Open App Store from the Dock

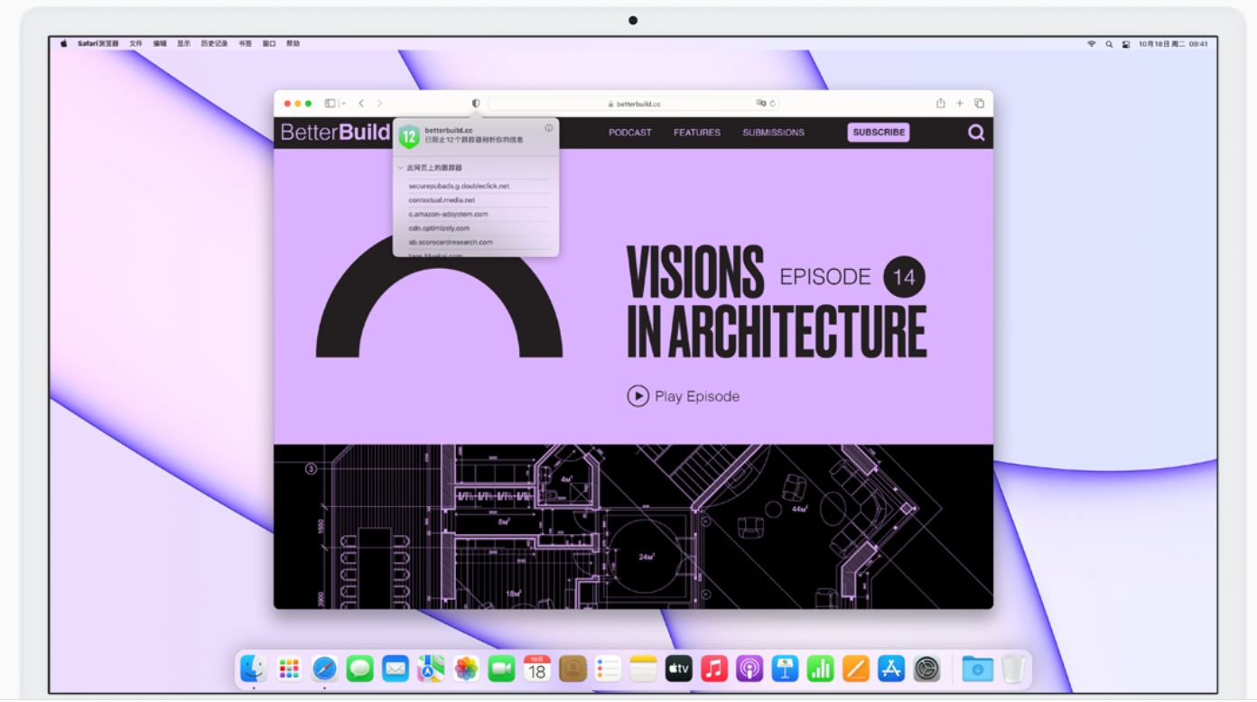tap(891, 669)
